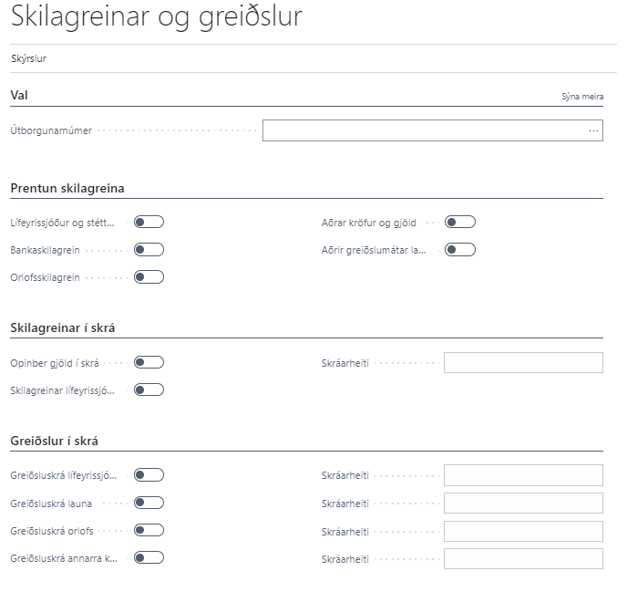627x592 pixels.
Task: Click Sýna meira to show more
Action: pyautogui.click(x=582, y=96)
